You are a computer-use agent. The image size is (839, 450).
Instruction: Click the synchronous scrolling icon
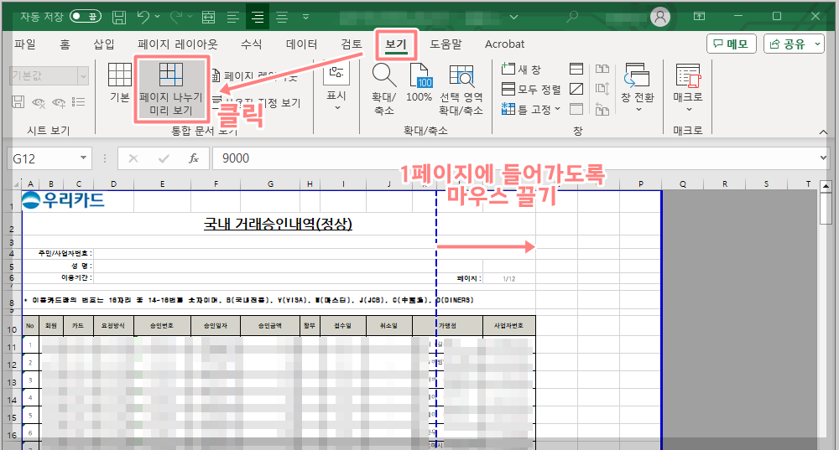click(x=602, y=89)
